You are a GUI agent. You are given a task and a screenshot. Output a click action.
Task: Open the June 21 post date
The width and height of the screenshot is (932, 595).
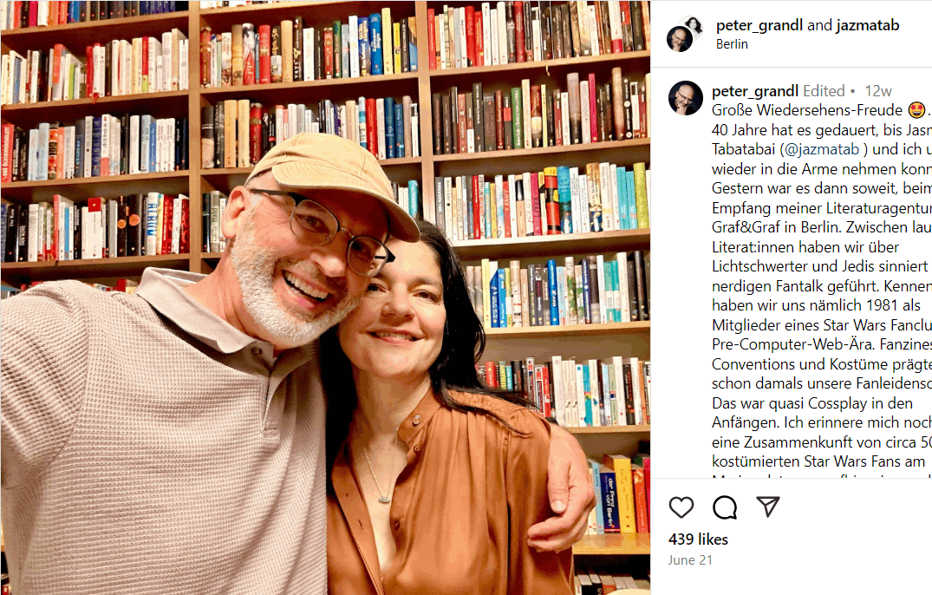click(689, 560)
